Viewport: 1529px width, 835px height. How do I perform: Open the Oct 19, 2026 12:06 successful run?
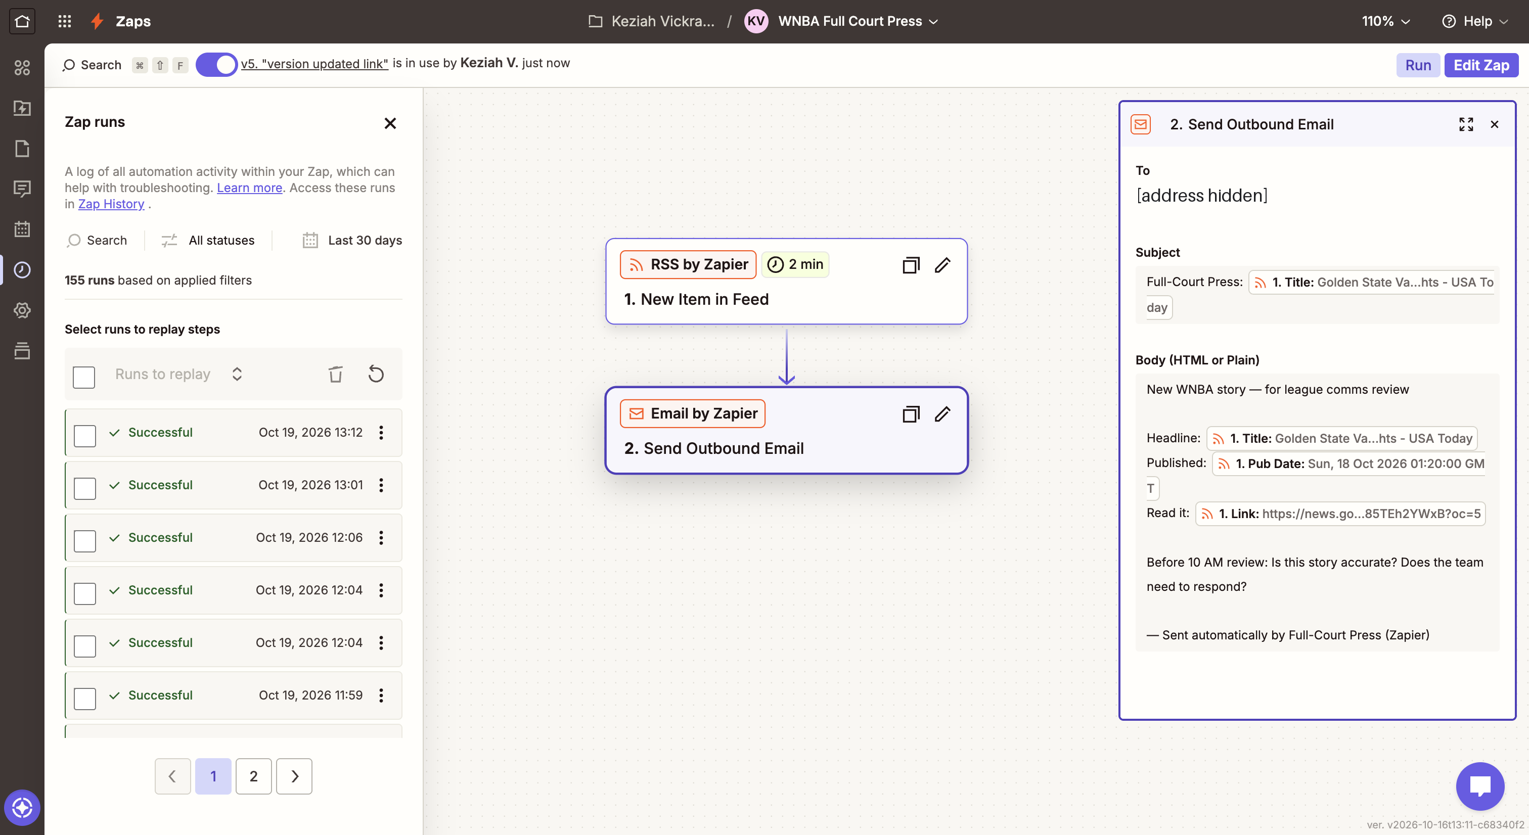point(233,538)
